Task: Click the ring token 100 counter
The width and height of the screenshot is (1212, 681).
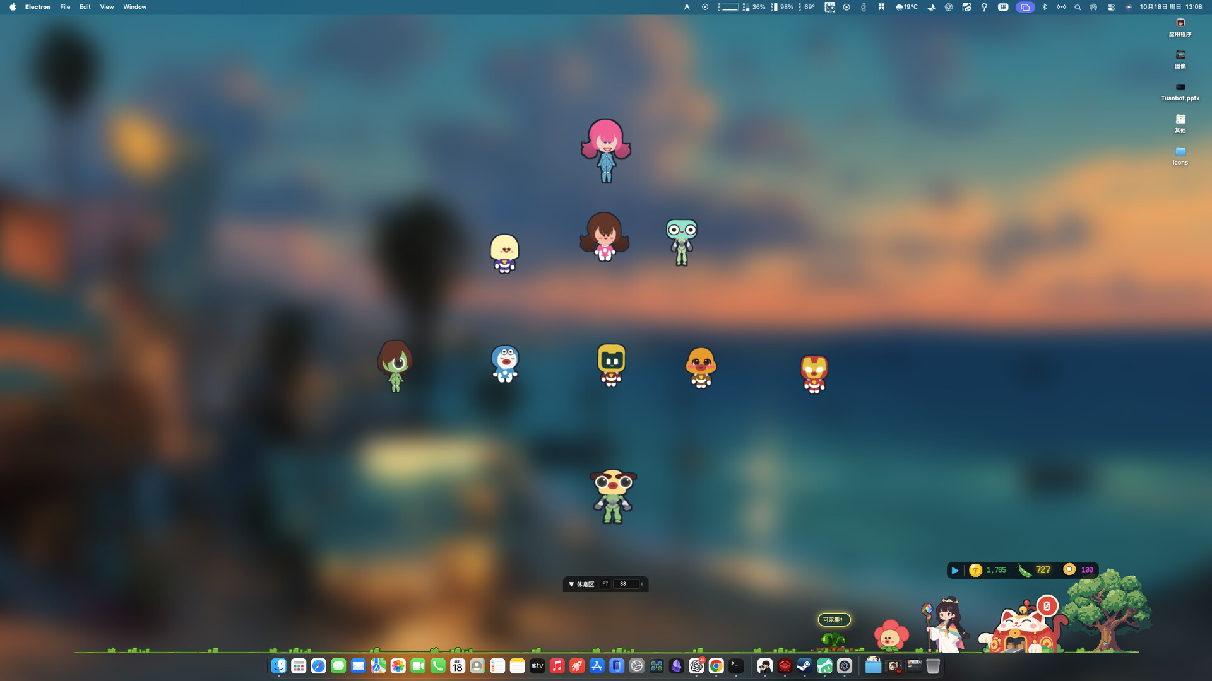Action: point(1078,569)
